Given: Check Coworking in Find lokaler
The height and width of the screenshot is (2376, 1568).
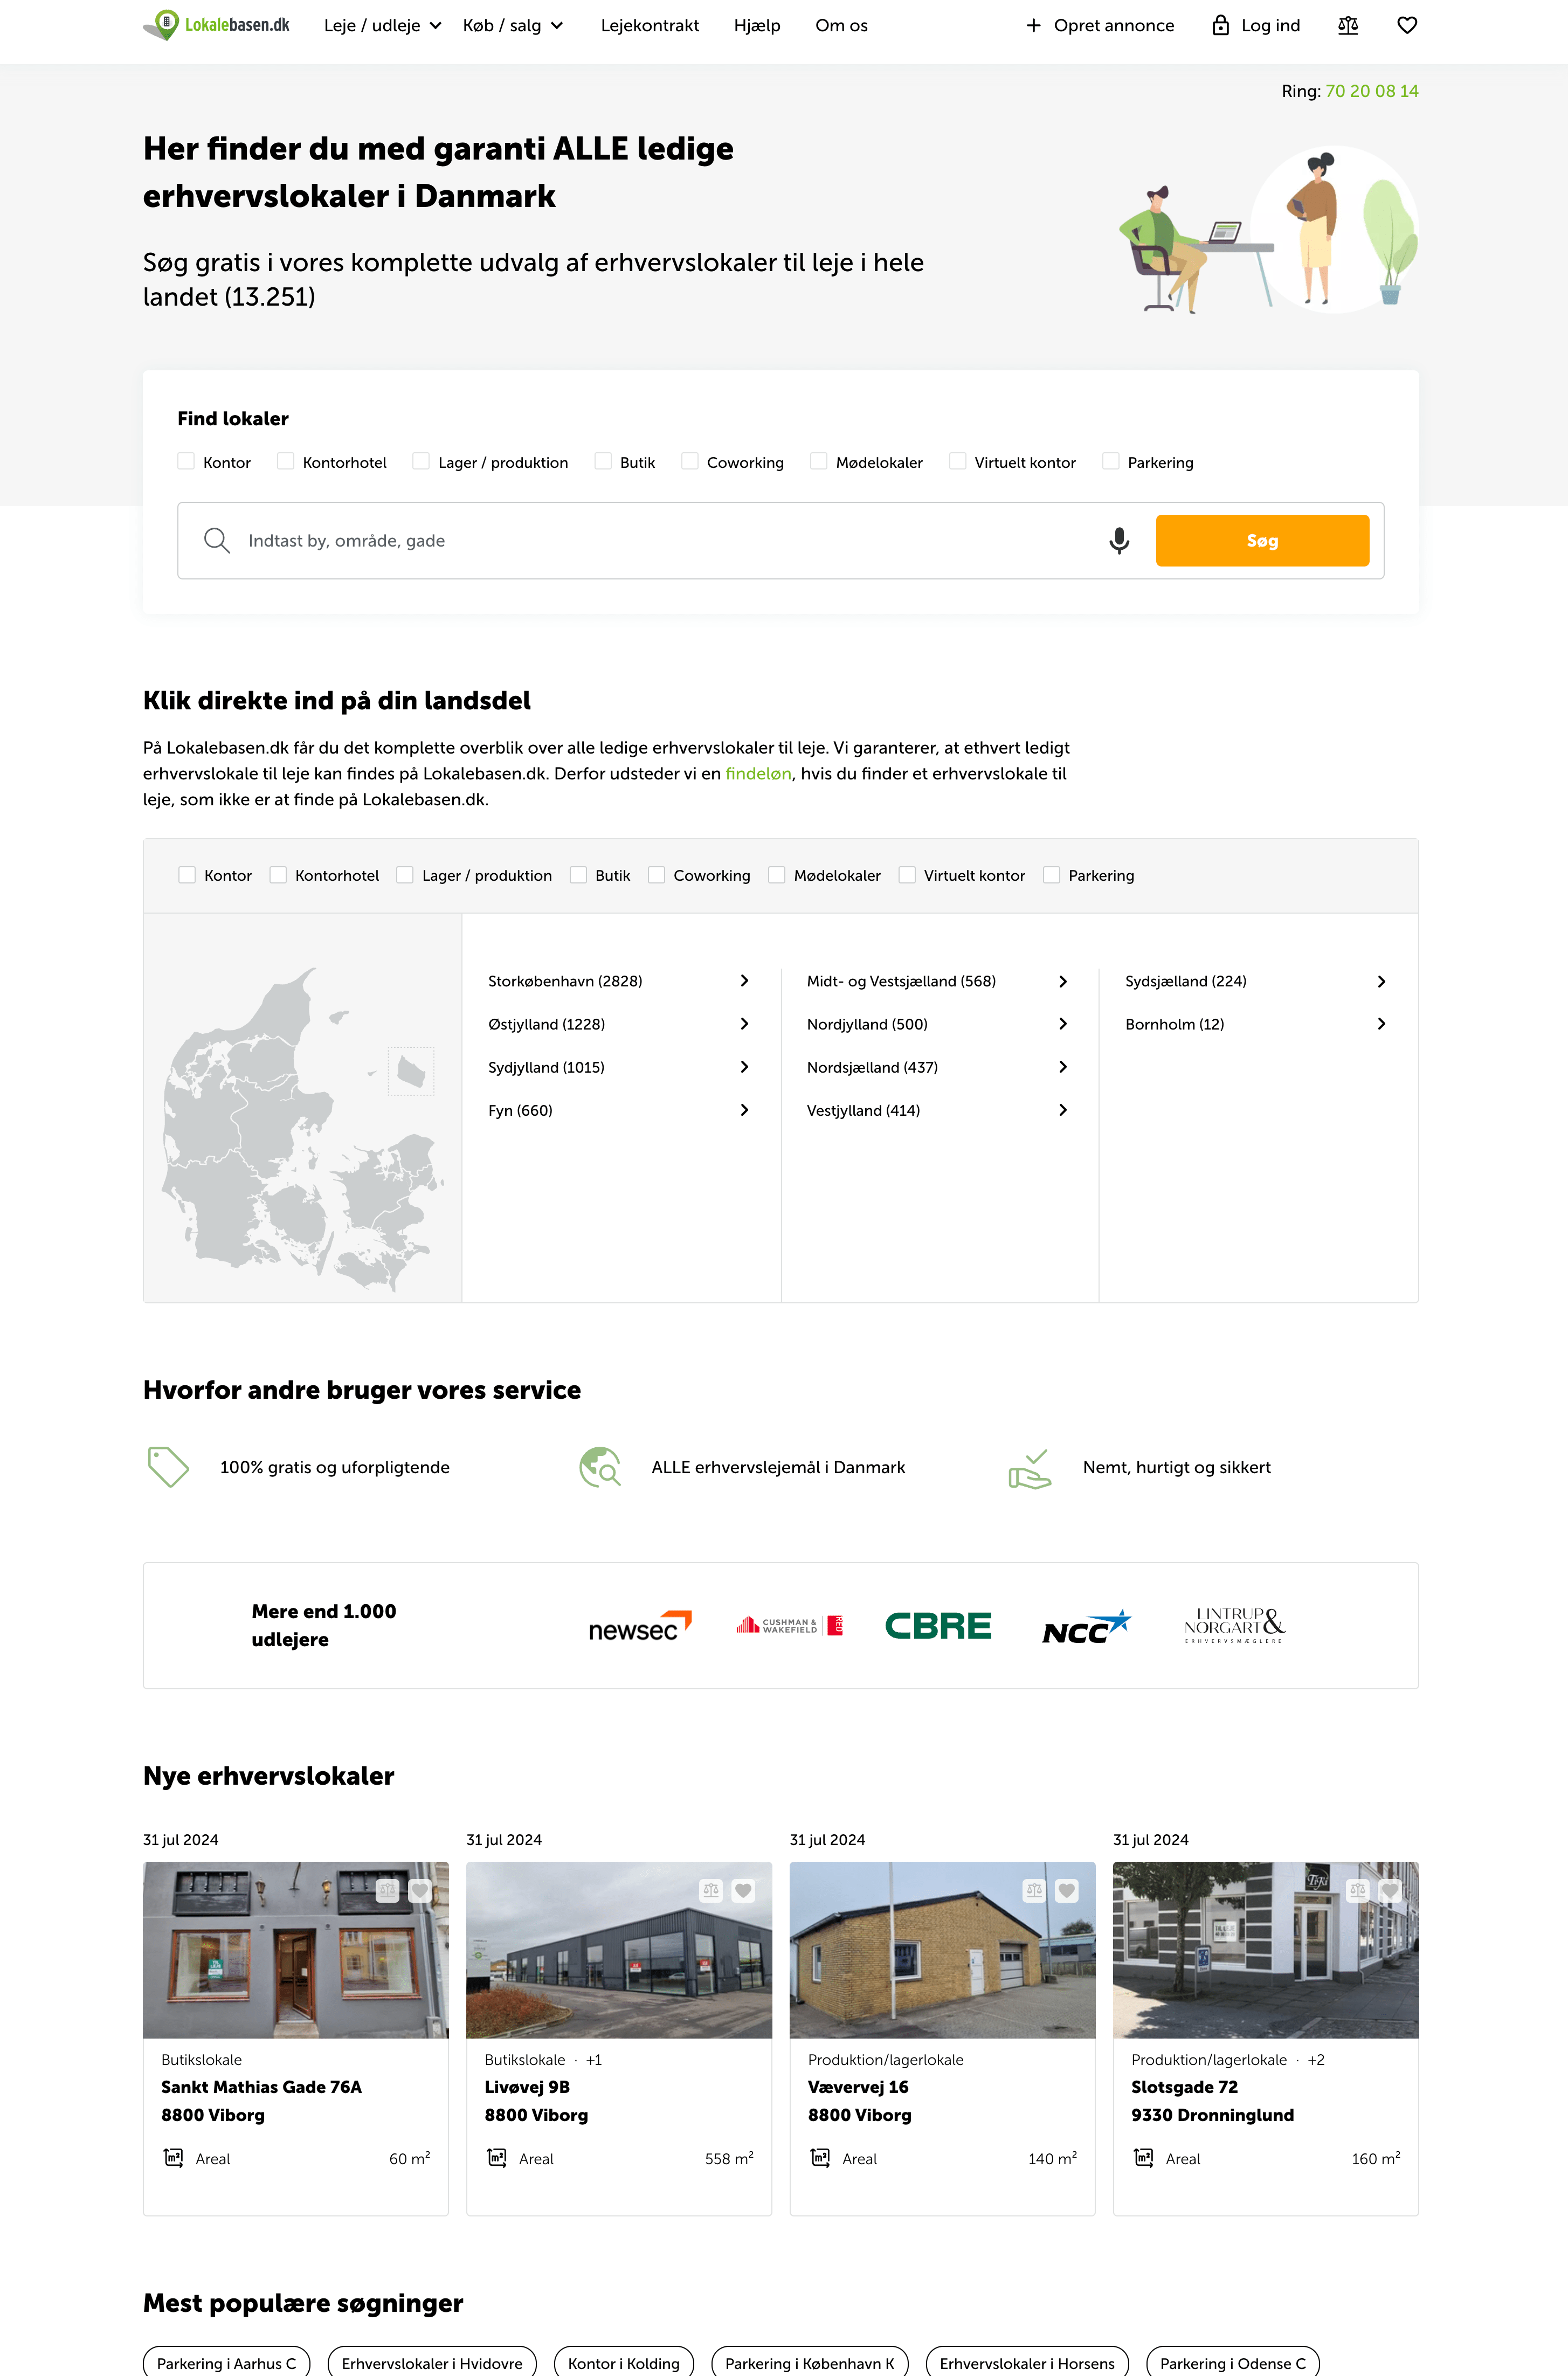Looking at the screenshot, I should pos(690,461).
